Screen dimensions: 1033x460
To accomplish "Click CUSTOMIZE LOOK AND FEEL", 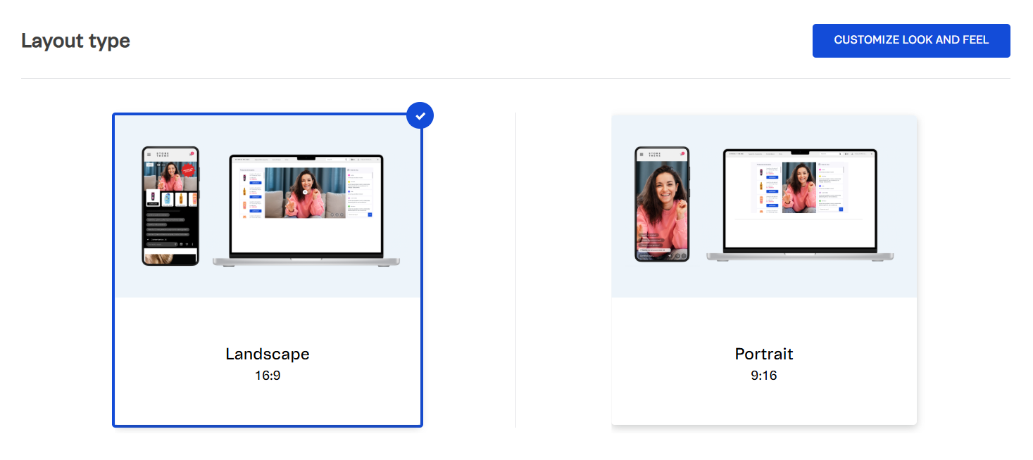I will tap(910, 40).
